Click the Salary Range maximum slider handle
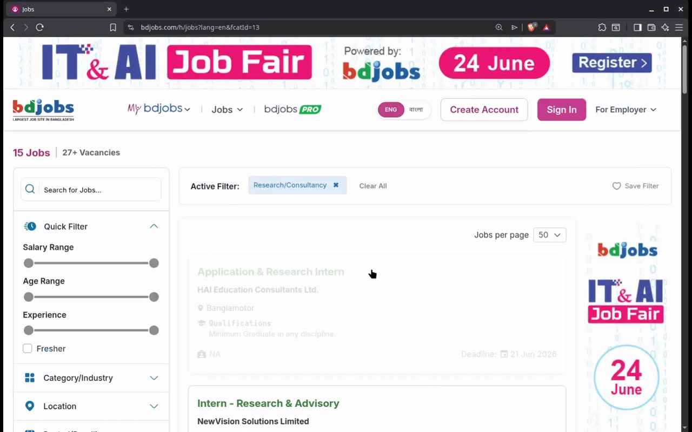Viewport: 692px width, 432px height. (154, 263)
